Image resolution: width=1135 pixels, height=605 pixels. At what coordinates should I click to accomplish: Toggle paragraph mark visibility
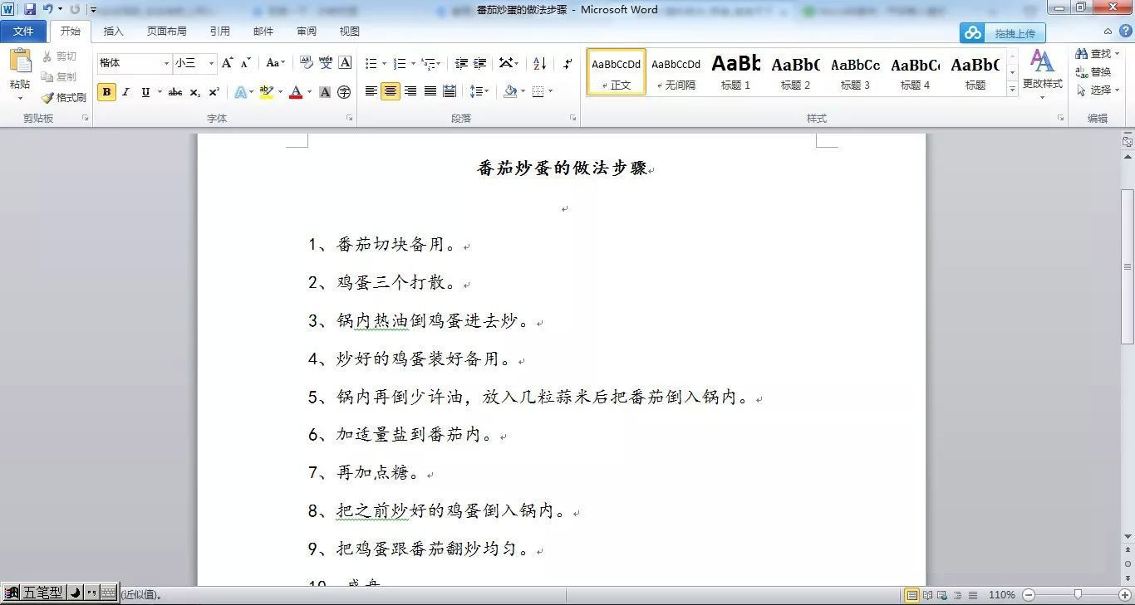(567, 63)
